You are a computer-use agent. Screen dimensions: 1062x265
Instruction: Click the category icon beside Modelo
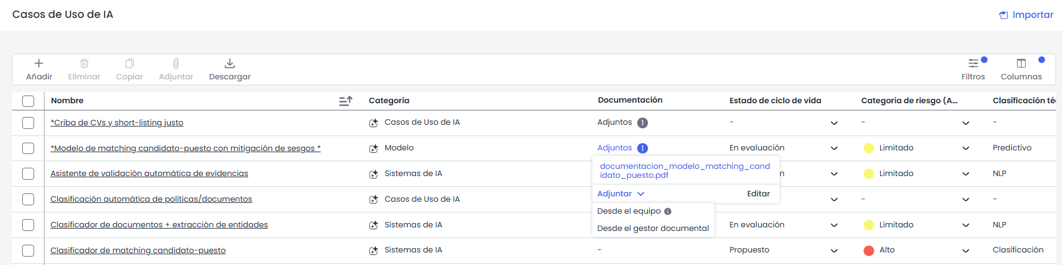[373, 149]
